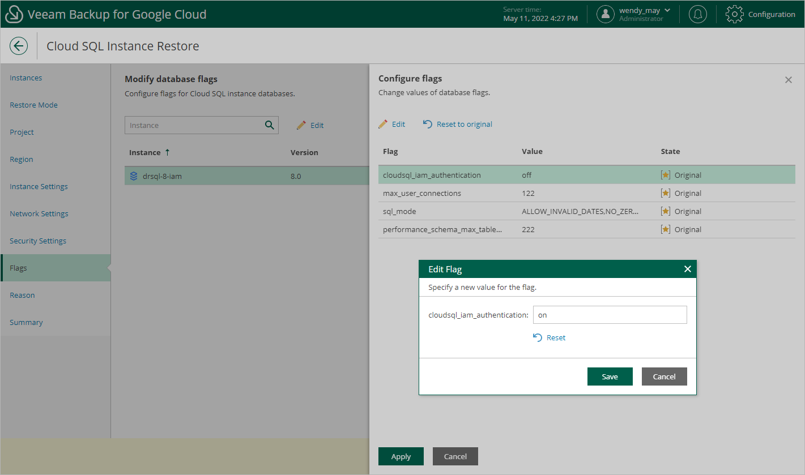Click the ALLOW_INVALID_DATES value cell
Image resolution: width=805 pixels, height=475 pixels.
coord(580,211)
